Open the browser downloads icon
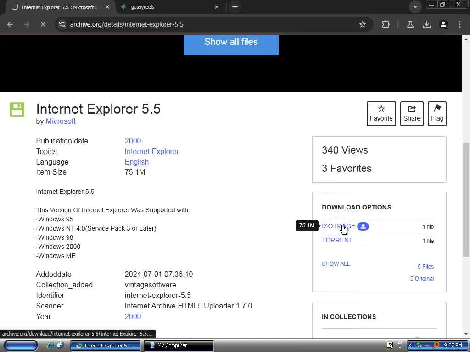The width and height of the screenshot is (470, 352). point(427,24)
